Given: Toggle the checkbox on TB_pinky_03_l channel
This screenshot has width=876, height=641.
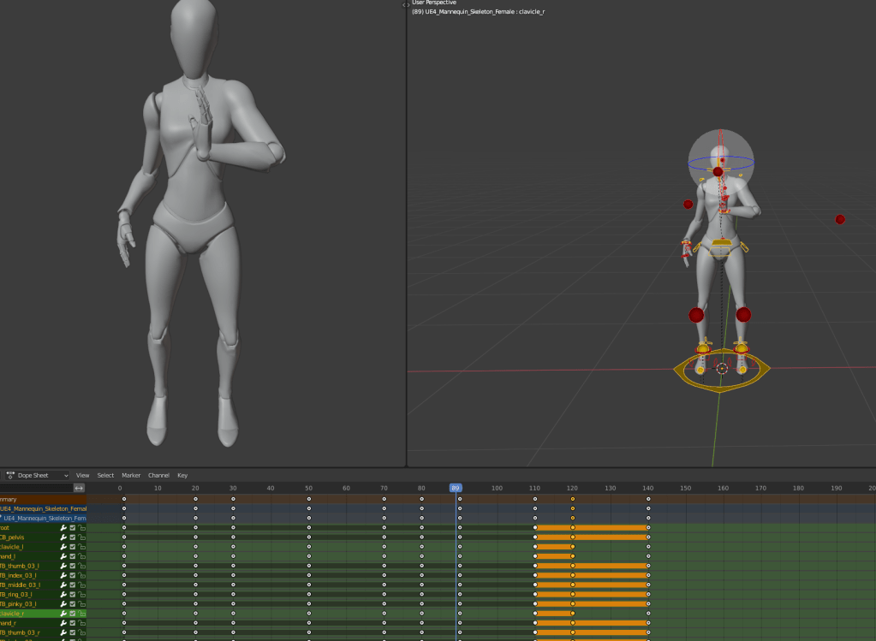Looking at the screenshot, I should coord(73,604).
